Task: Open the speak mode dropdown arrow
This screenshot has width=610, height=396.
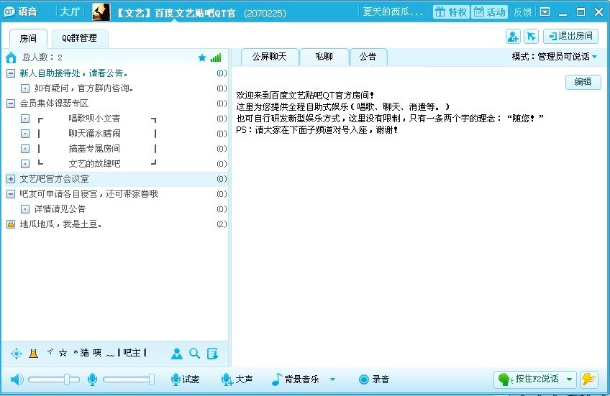Action: coord(570,379)
